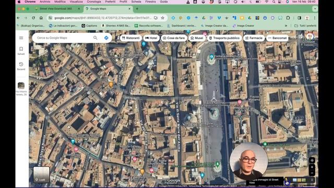Open the Apple menu
Screen dimensions: 334x188
pos(19,2)
